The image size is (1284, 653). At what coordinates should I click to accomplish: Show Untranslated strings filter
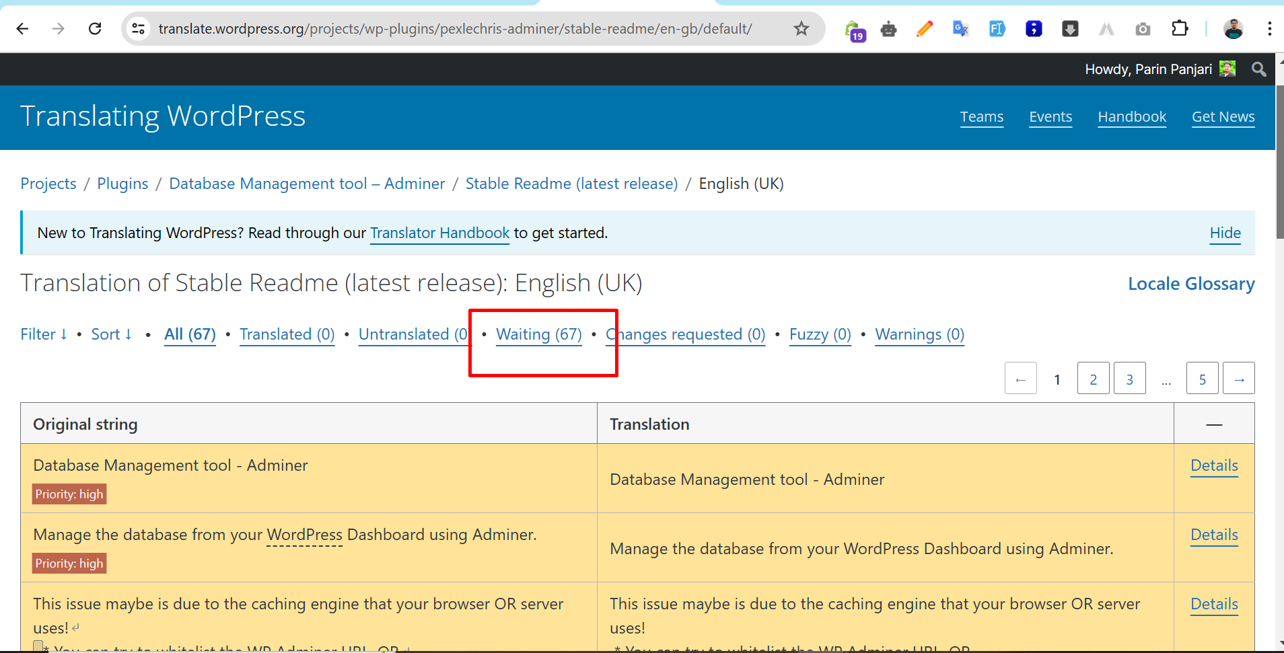click(413, 334)
